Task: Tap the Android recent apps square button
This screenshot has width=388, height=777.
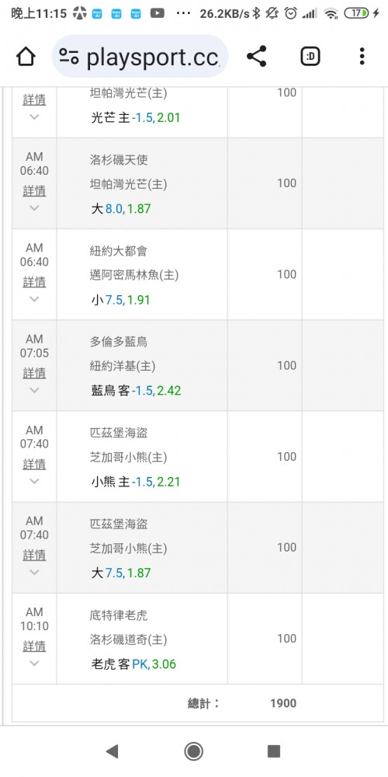Action: 274,751
